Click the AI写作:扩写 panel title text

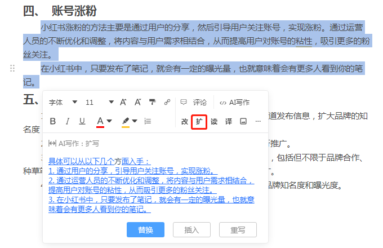click(79, 143)
